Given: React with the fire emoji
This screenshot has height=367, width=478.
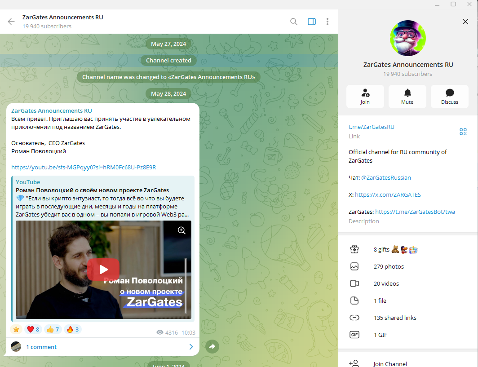Looking at the screenshot, I should tap(72, 329).
